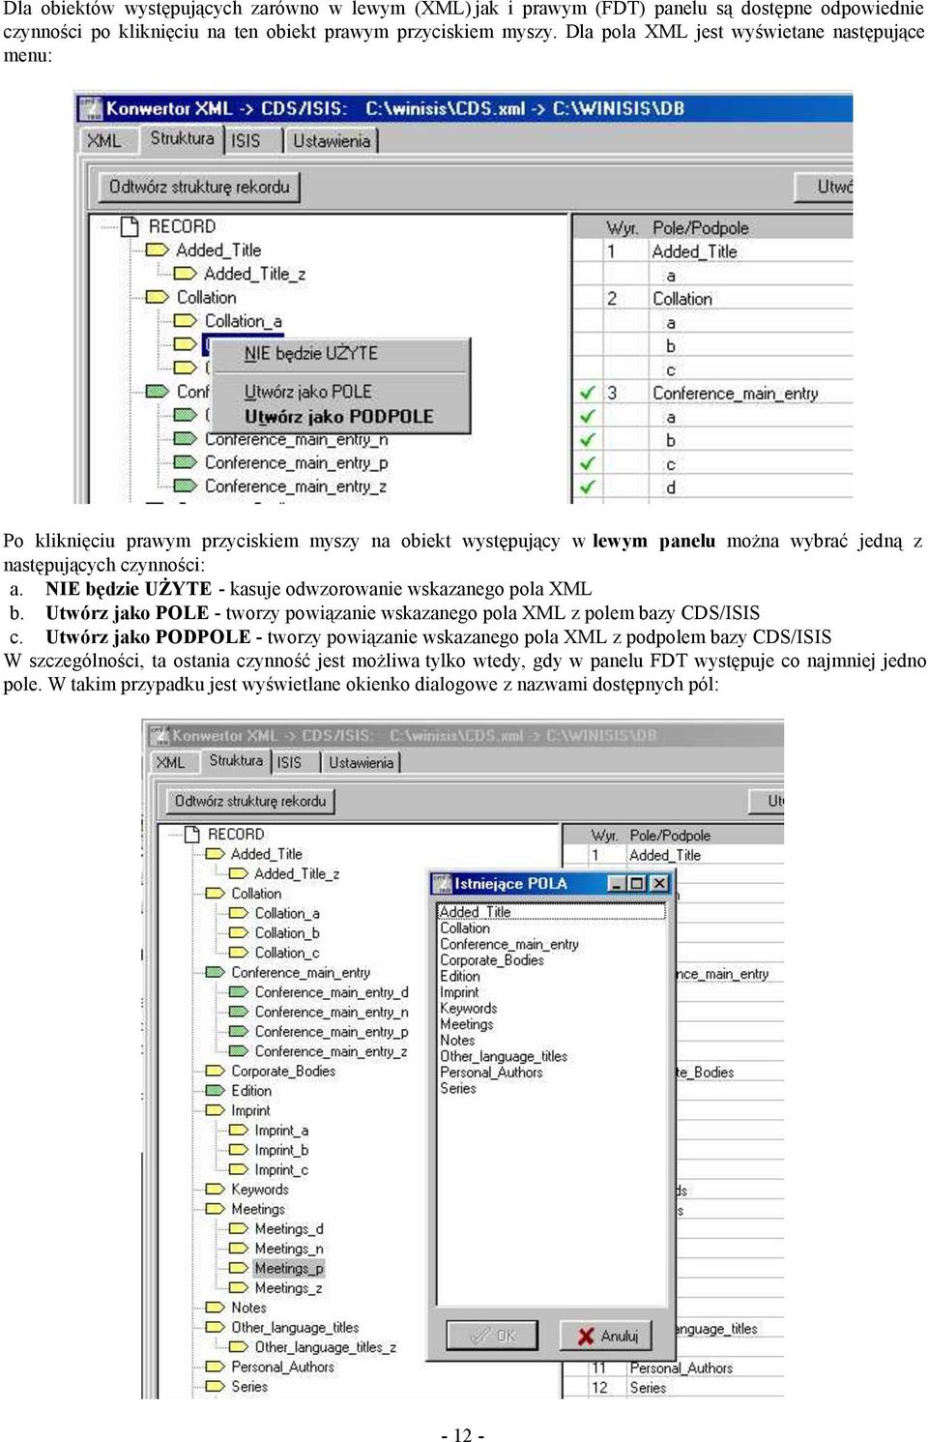Select Notes in the Istniejące POLA list

tap(457, 1041)
